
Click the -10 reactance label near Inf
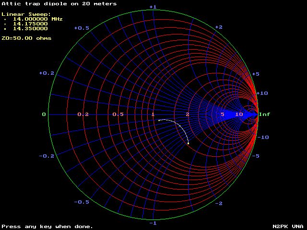[264, 137]
